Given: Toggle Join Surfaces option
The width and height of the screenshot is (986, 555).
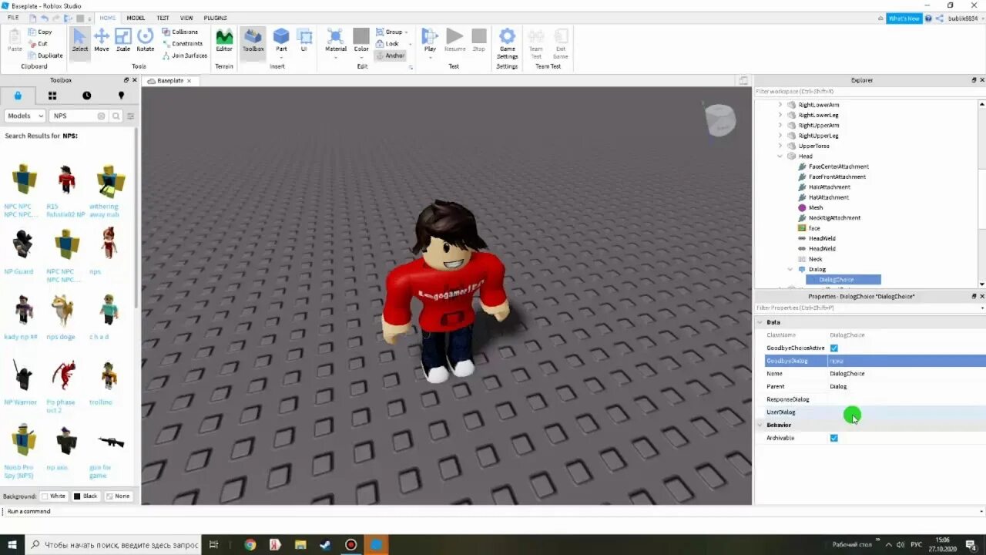Looking at the screenshot, I should 184,55.
